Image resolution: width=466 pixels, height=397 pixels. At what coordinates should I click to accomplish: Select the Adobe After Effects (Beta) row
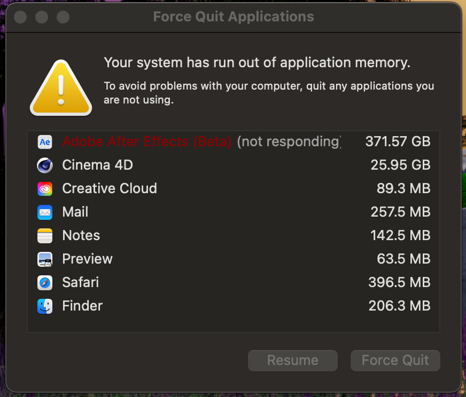[147, 141]
